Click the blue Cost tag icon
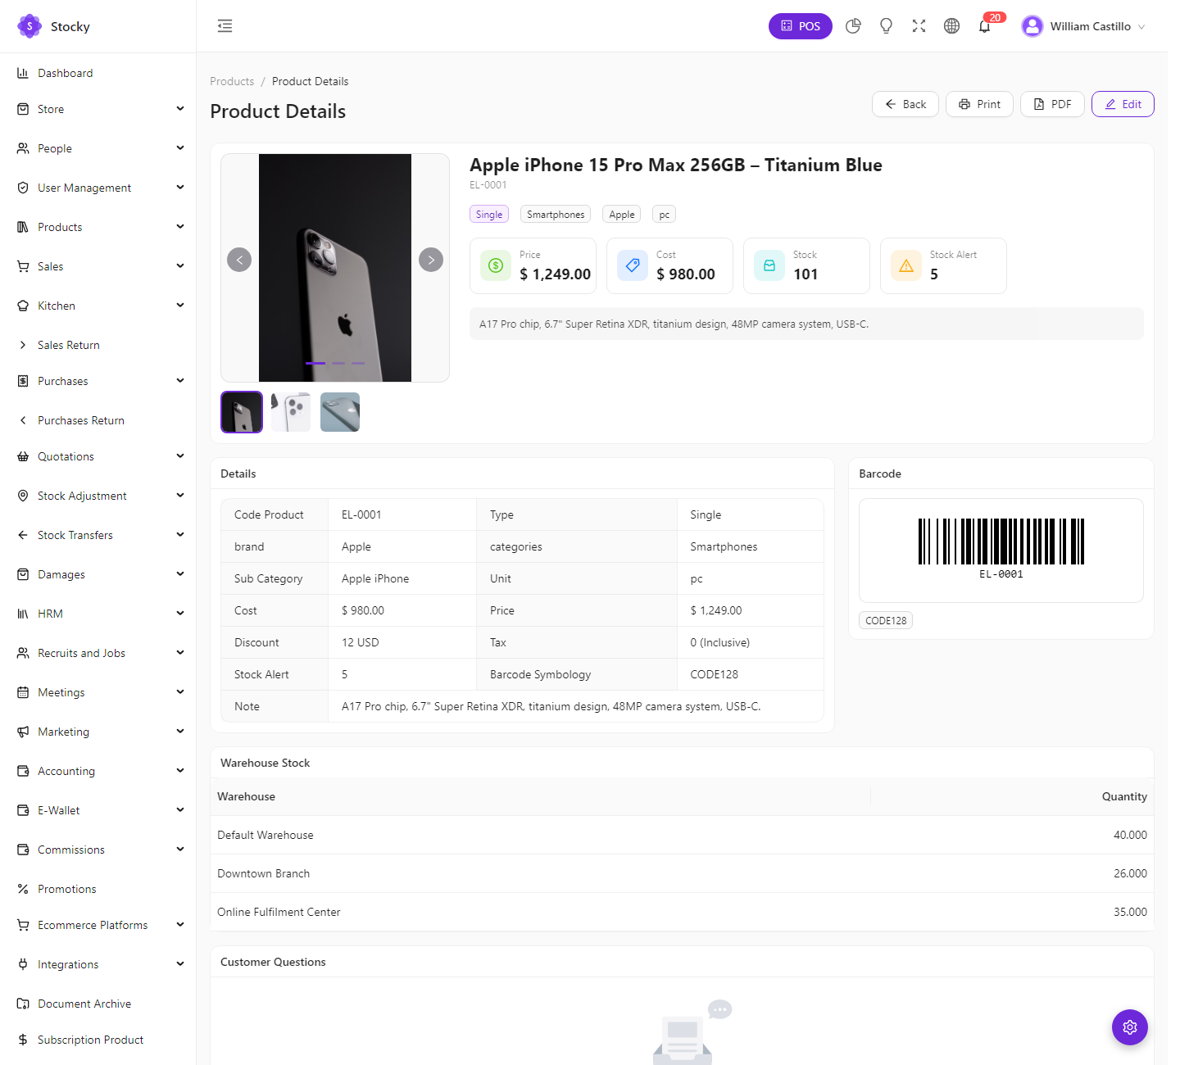Screen dimensions: 1180x1065 tap(633, 265)
